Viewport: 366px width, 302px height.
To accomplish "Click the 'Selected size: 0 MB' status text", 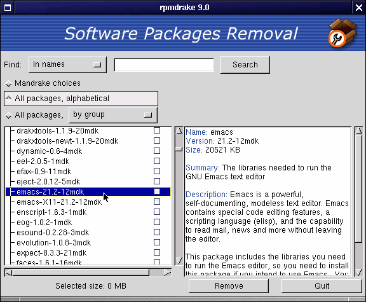I will [x=91, y=286].
